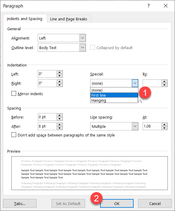Decrease By value with down arrow
This screenshot has width=175, height=211.
click(x=164, y=85)
